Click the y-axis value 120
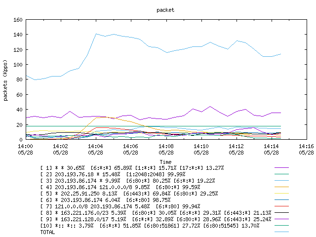 (x=18, y=50)
